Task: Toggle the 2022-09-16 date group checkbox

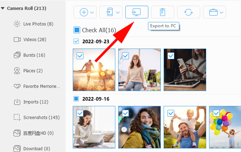Action: click(76, 98)
